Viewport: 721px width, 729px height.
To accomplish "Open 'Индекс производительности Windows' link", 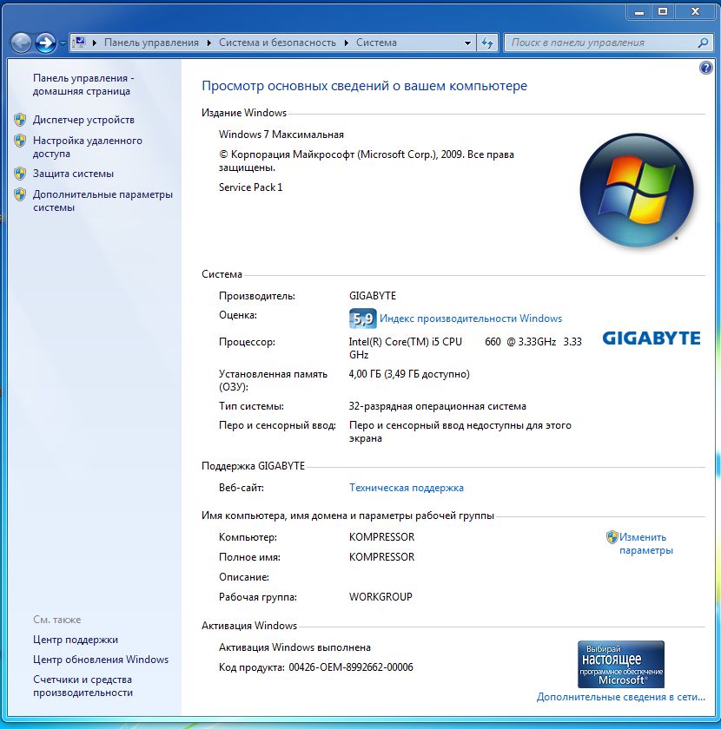I will point(471,319).
